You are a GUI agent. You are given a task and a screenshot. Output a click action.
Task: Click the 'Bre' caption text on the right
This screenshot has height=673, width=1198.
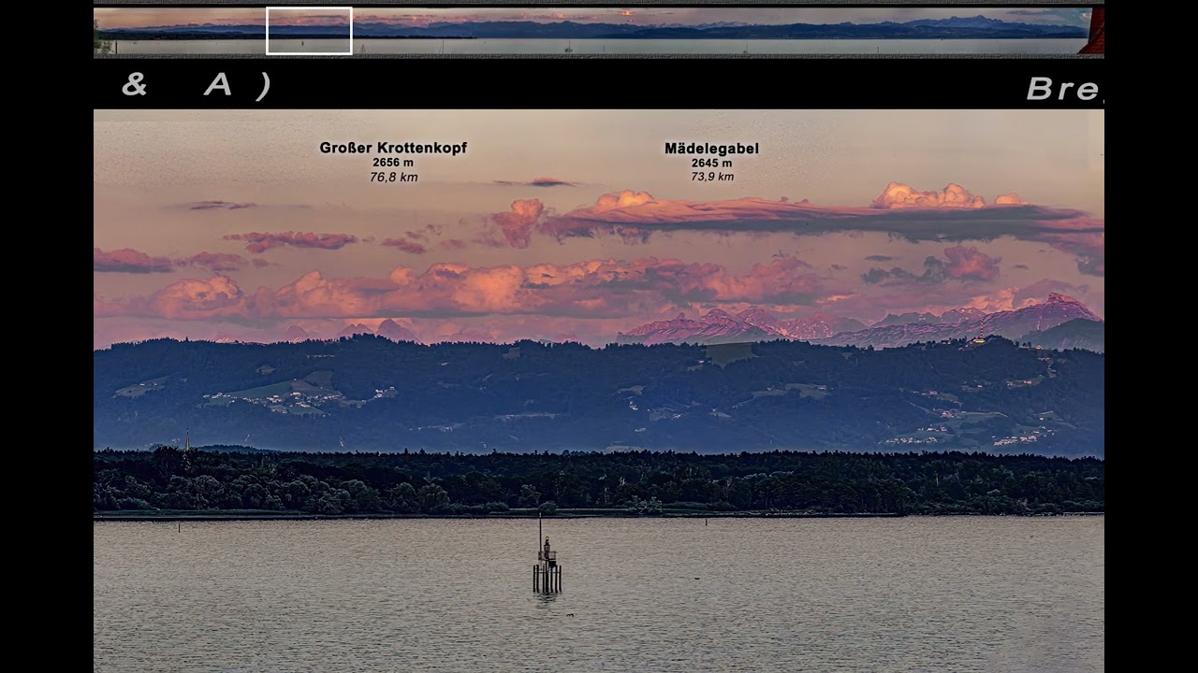(1065, 89)
